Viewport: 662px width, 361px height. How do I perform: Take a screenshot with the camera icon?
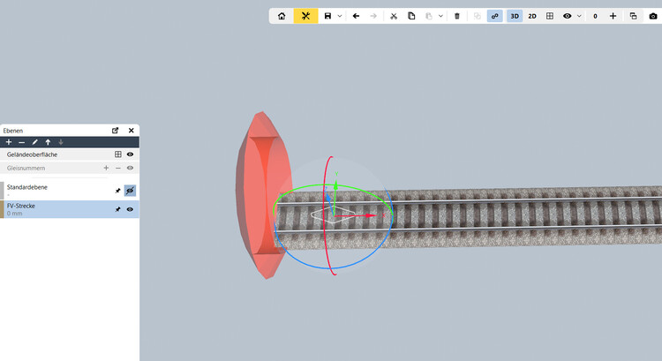click(653, 16)
